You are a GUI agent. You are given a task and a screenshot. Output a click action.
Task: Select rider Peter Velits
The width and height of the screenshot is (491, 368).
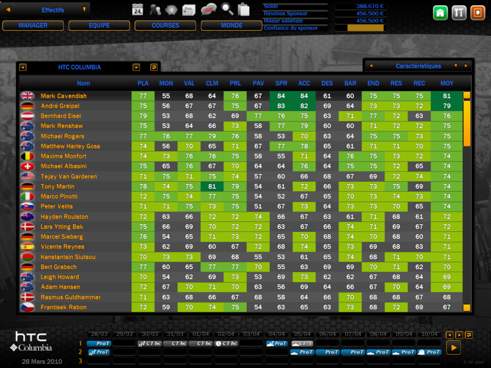pos(57,207)
